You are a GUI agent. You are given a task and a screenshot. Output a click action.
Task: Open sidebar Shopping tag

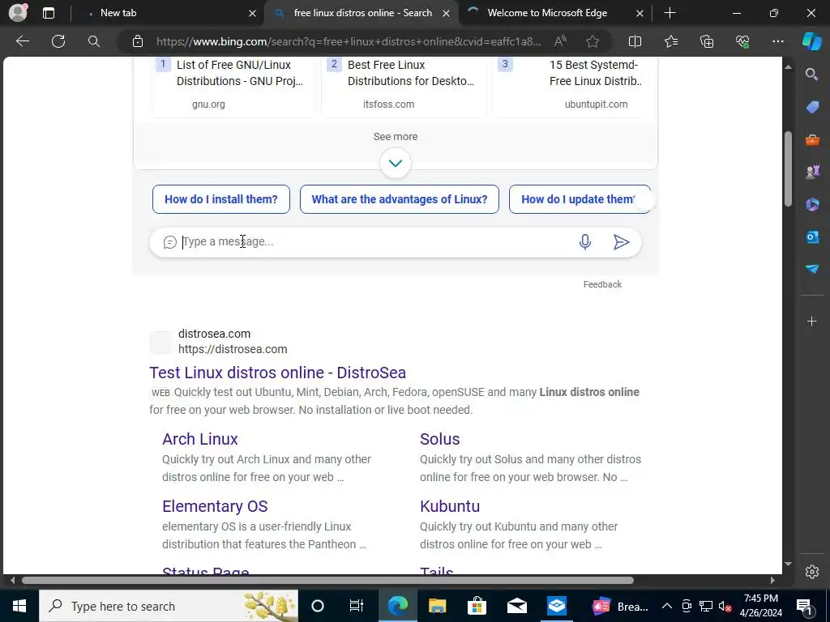(x=812, y=108)
